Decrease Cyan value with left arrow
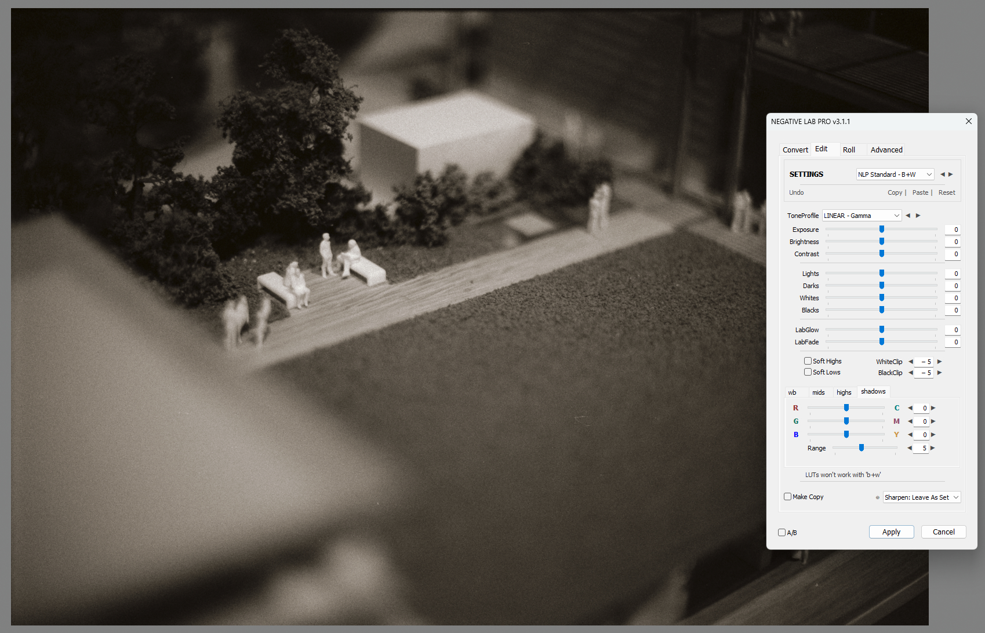The width and height of the screenshot is (985, 633). 910,408
